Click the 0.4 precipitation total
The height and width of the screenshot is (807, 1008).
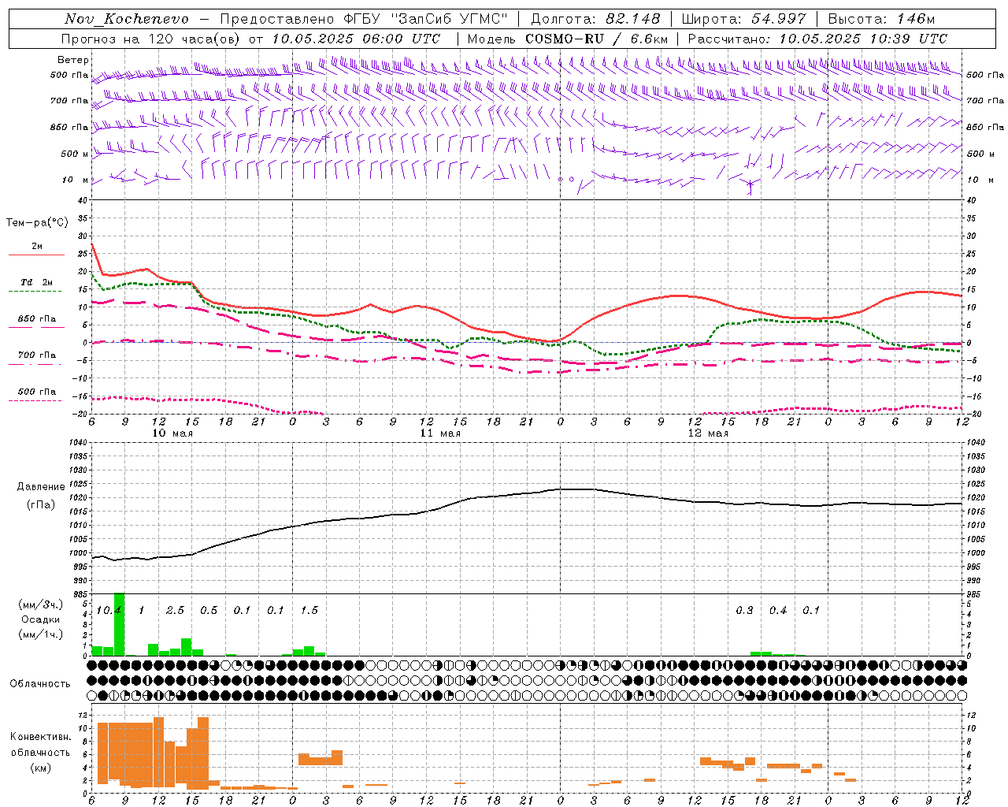click(778, 611)
